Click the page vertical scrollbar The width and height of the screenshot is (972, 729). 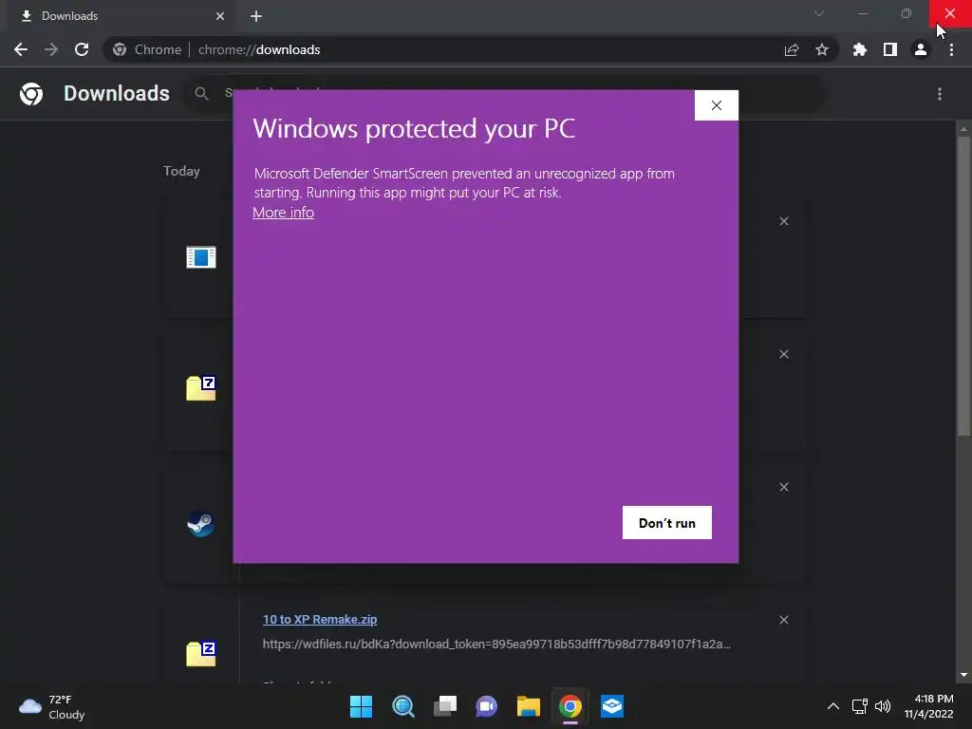coord(963,285)
